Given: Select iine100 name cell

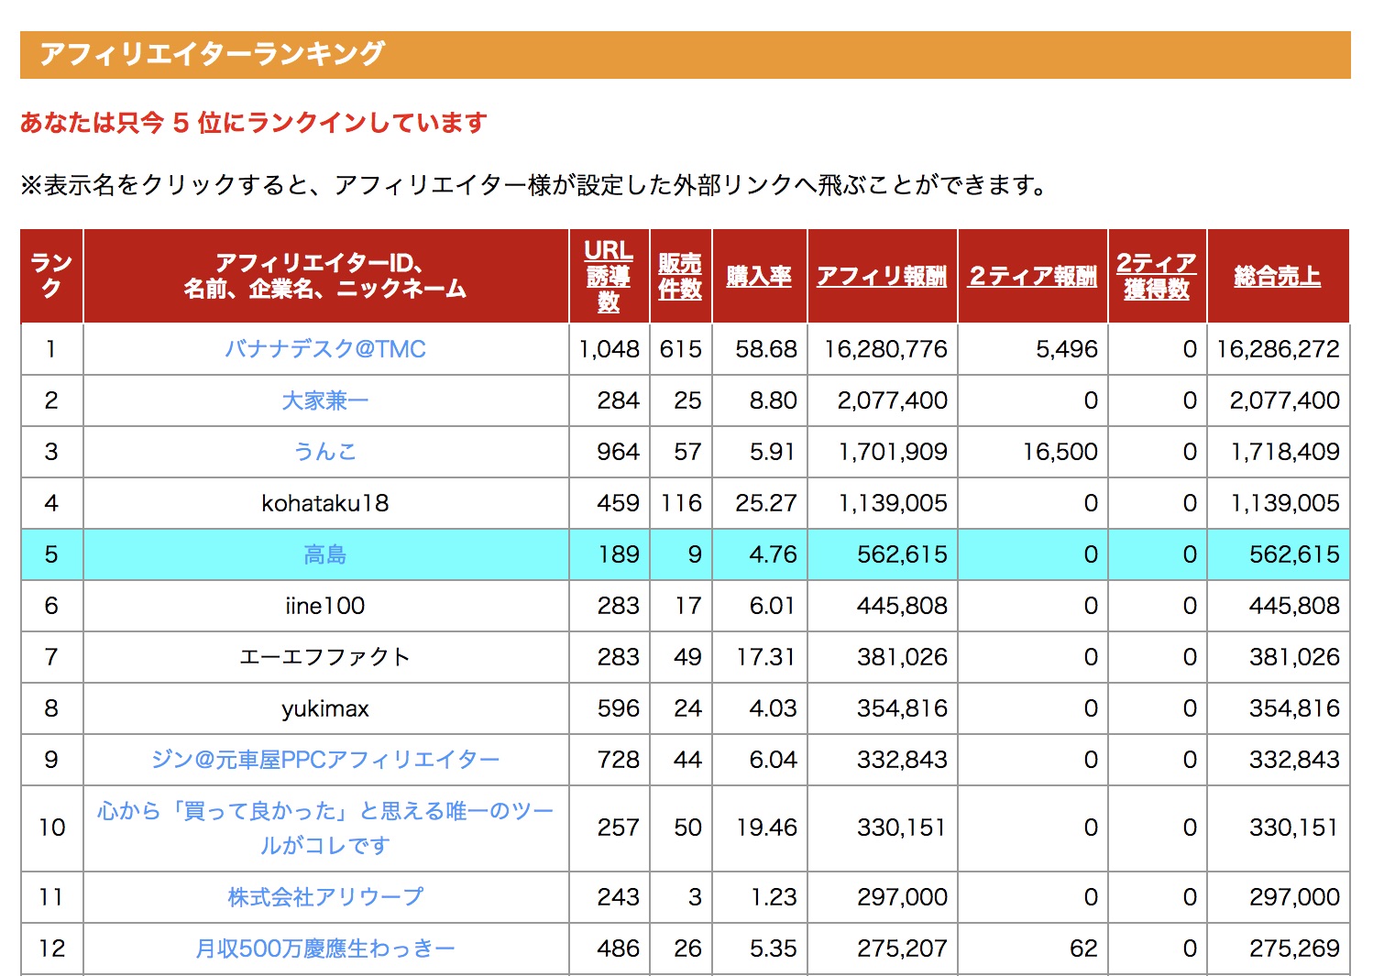Looking at the screenshot, I should (325, 606).
